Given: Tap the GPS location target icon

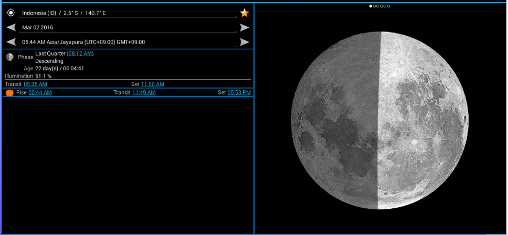Looking at the screenshot, I should coord(11,13).
